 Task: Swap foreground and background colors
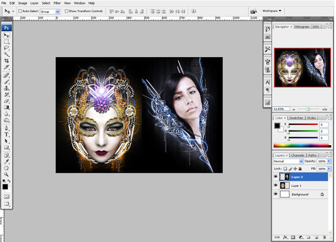[9, 181]
